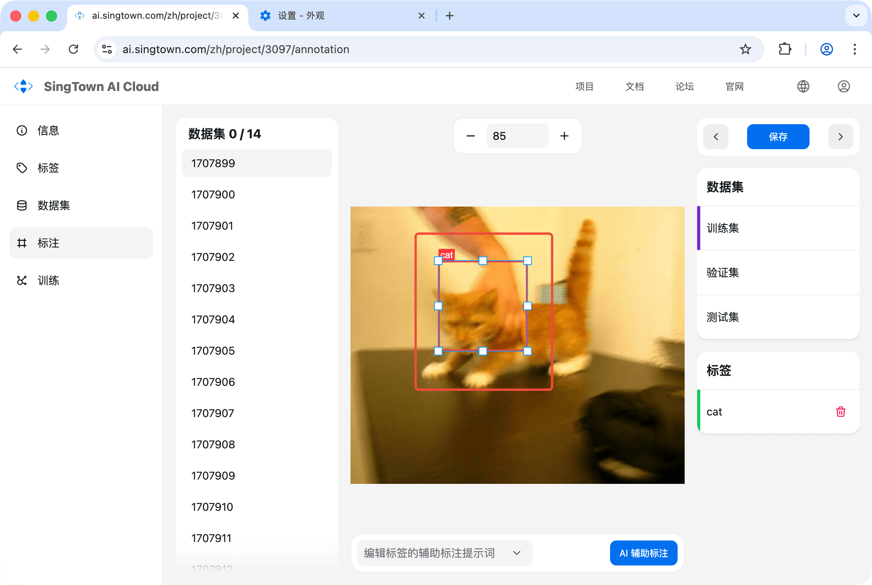
Task: Start AI 辅助标注 auto-annotation
Action: pyautogui.click(x=643, y=553)
